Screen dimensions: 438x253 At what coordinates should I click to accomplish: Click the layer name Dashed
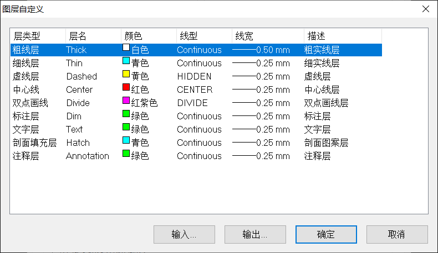click(82, 76)
